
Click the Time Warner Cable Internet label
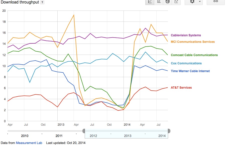(x=190, y=71)
